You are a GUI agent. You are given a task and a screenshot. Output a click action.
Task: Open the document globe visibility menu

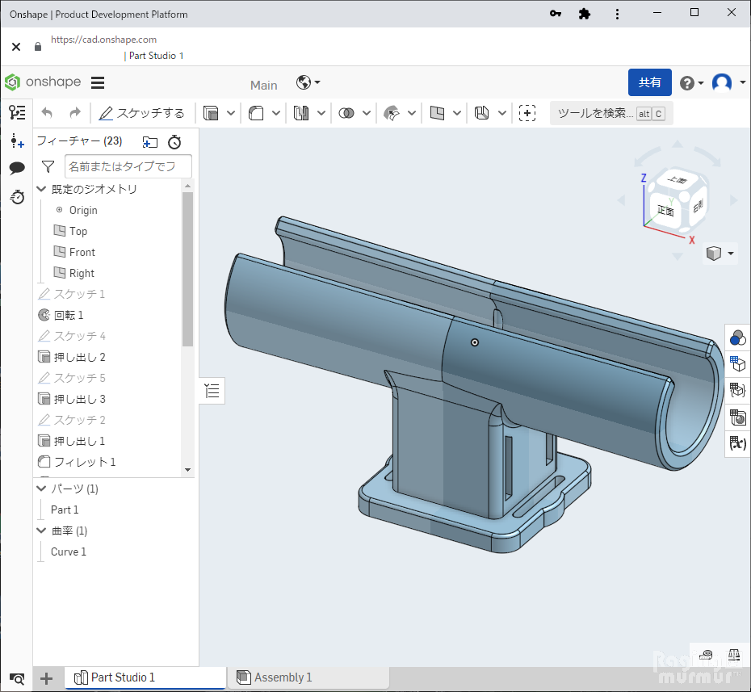(x=308, y=83)
